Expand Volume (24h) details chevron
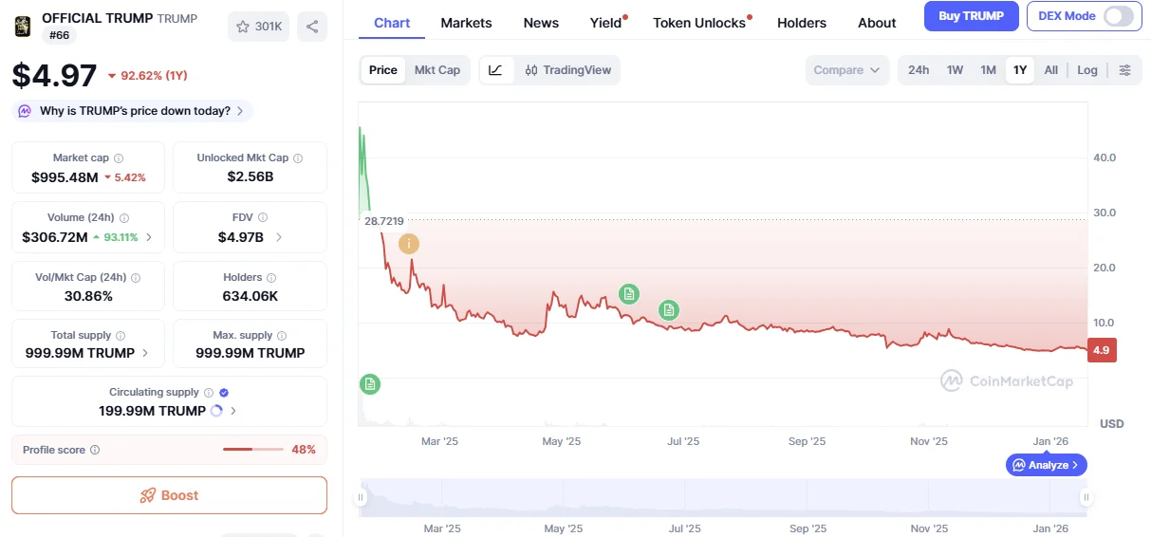Screen dimensions: 1151x537 click(149, 237)
